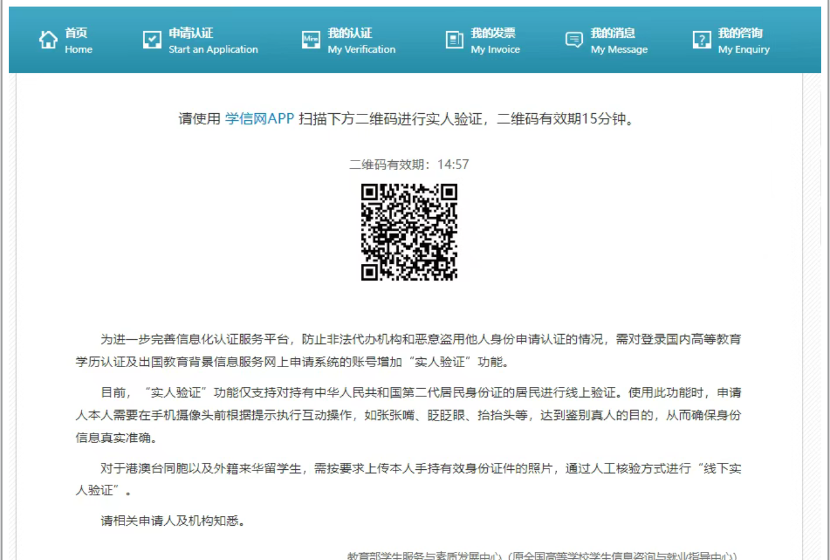View 我的消息 menu text

[x=613, y=33]
